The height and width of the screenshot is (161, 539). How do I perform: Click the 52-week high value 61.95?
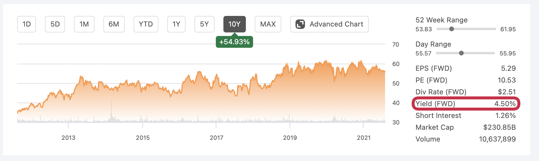pos(508,29)
